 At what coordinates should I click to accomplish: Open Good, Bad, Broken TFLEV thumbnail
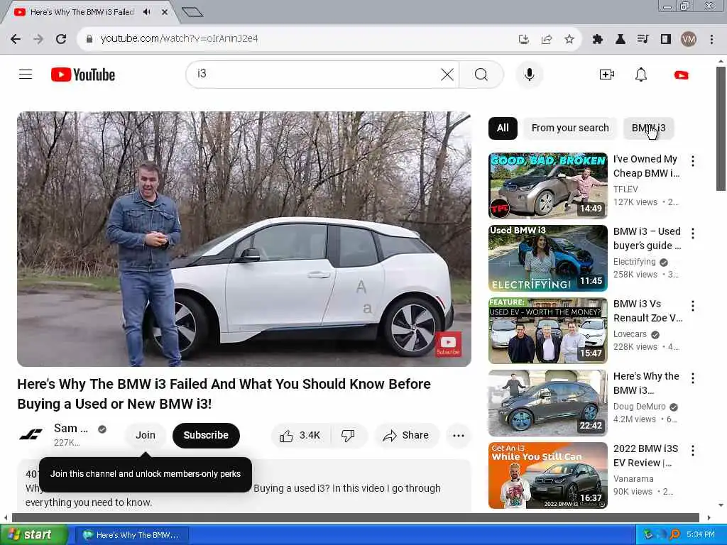(x=547, y=185)
